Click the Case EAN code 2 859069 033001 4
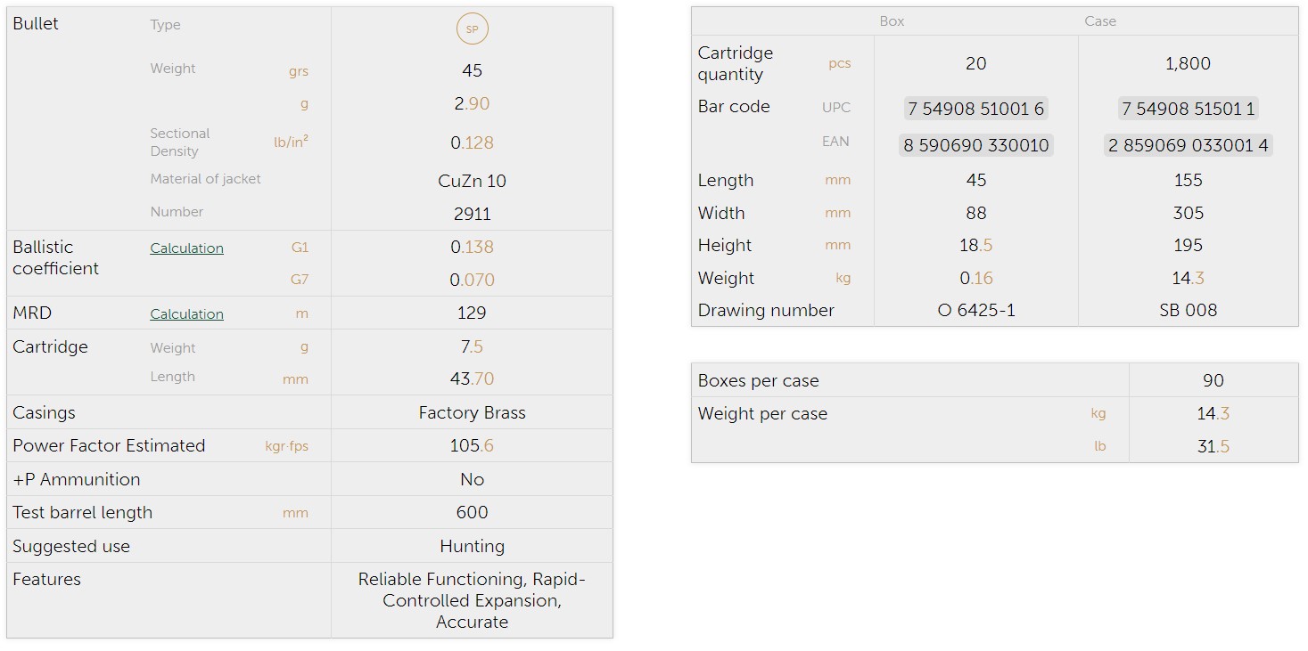 click(x=1188, y=145)
